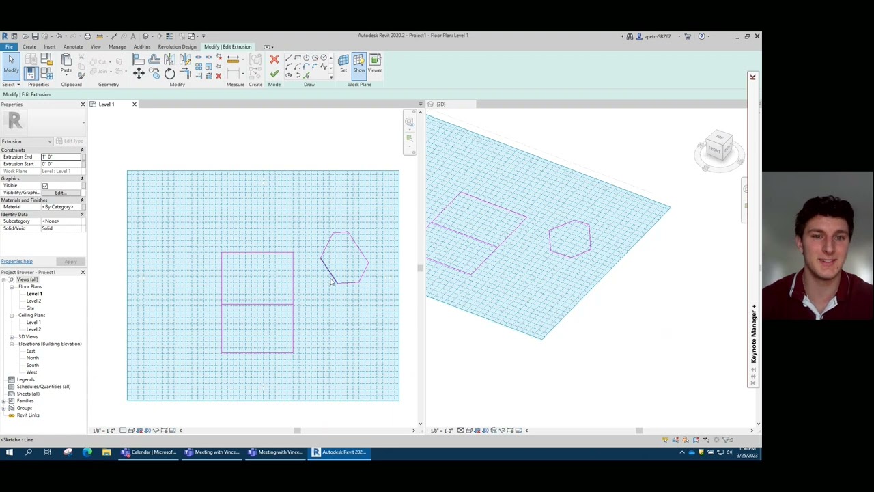Open Level 2 under Floor Plans
This screenshot has width=874, height=492.
(x=33, y=301)
